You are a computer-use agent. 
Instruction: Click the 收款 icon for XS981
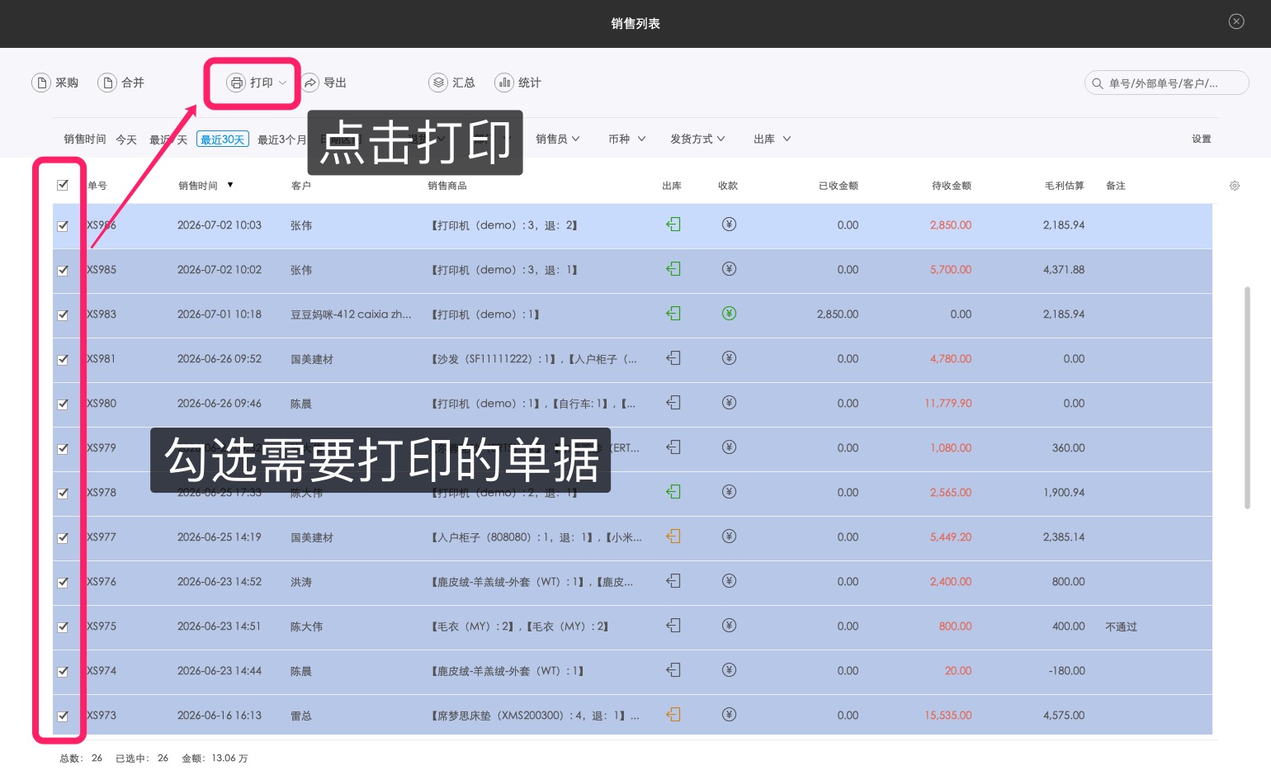coord(729,358)
